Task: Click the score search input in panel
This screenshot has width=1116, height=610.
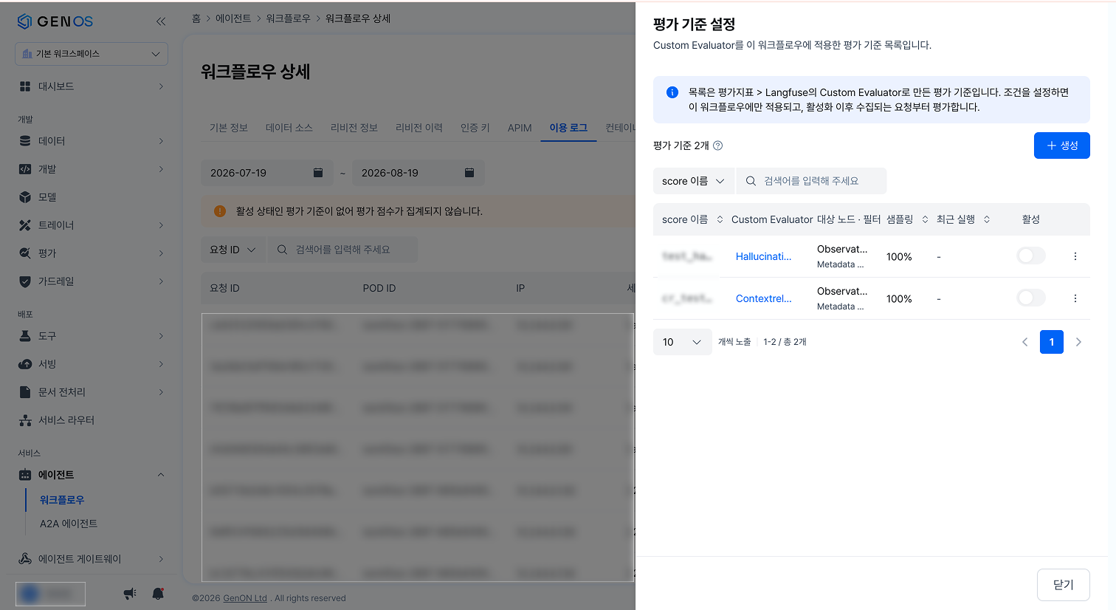Action: click(x=811, y=181)
